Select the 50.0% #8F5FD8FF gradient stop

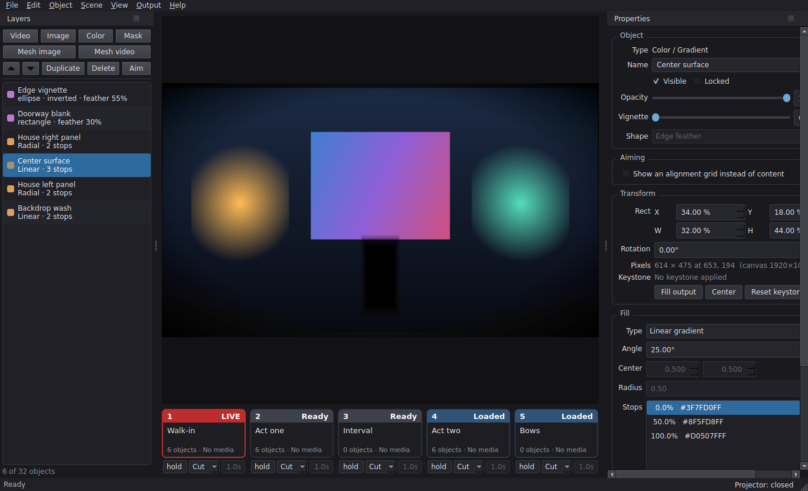click(x=724, y=422)
